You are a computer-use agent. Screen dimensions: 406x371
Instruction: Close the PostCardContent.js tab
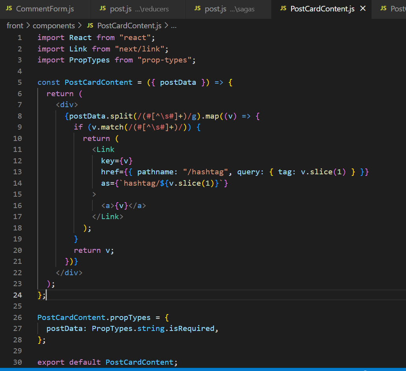[363, 9]
